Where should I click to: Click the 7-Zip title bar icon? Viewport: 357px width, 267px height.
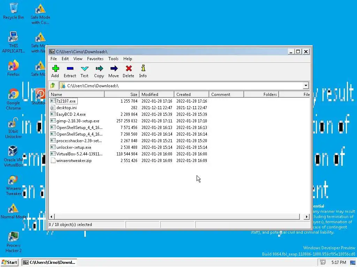coord(52,51)
